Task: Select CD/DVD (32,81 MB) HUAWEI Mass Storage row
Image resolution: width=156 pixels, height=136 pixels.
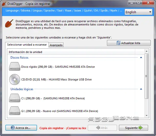Action: point(56,79)
